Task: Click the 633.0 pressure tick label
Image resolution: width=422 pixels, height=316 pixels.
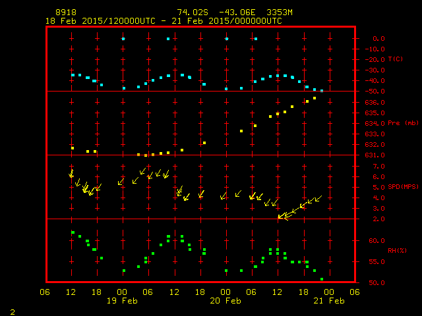Action: click(x=375, y=134)
